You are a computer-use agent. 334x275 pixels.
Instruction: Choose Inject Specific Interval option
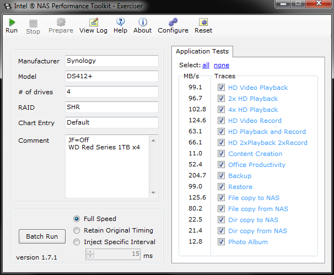click(x=77, y=242)
